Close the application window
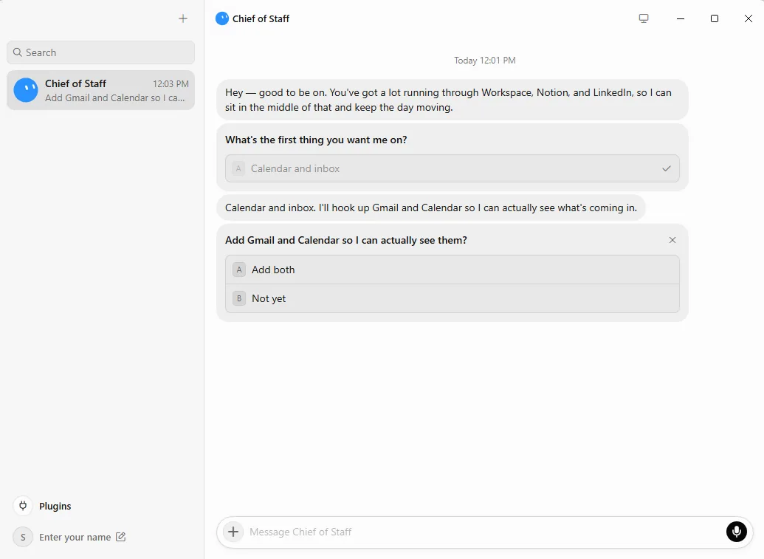This screenshot has height=559, width=764. pyautogui.click(x=748, y=18)
